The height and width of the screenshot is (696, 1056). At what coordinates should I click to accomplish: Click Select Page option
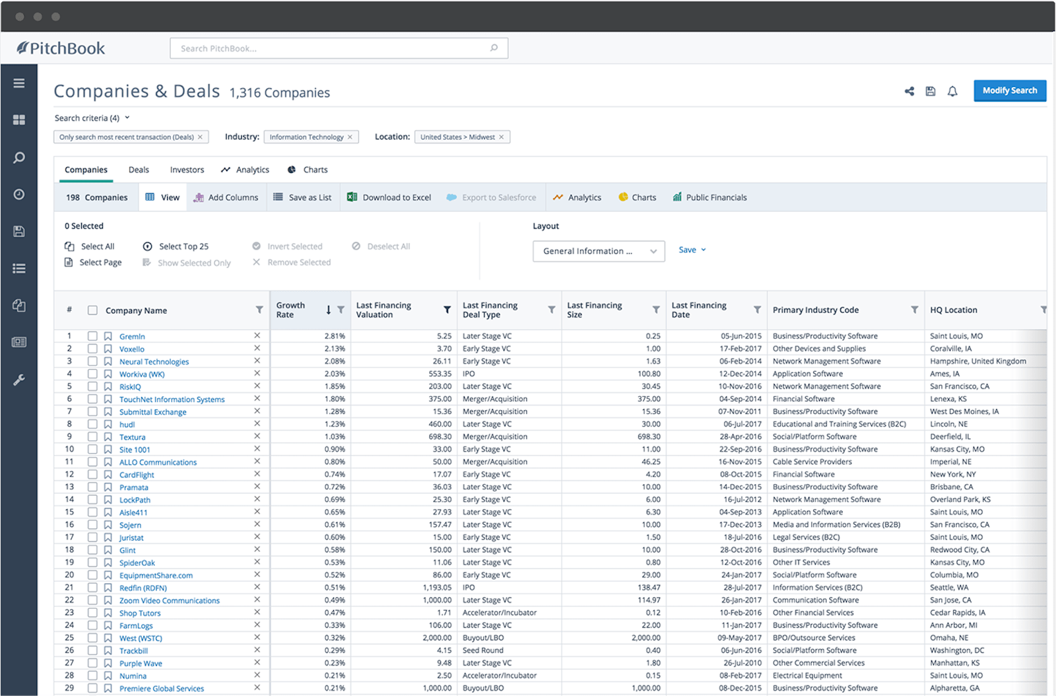(93, 262)
